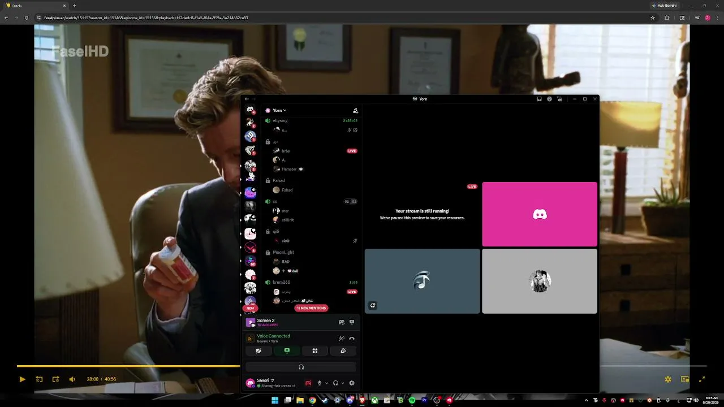Image resolution: width=724 pixels, height=407 pixels.
Task: Reload the browser page
Action: tap(26, 18)
